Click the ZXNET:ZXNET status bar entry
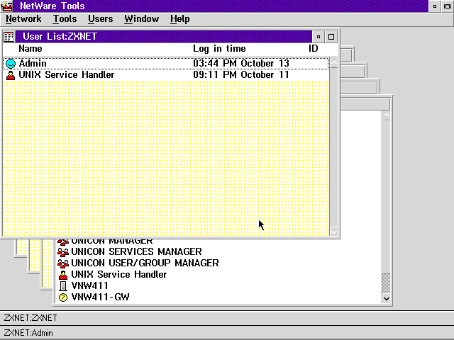The width and height of the screenshot is (454, 340). (31, 318)
